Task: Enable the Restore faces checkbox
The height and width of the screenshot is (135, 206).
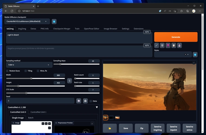Action: pos(7,71)
